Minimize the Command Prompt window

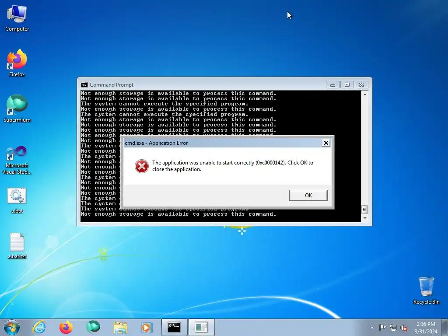click(332, 84)
